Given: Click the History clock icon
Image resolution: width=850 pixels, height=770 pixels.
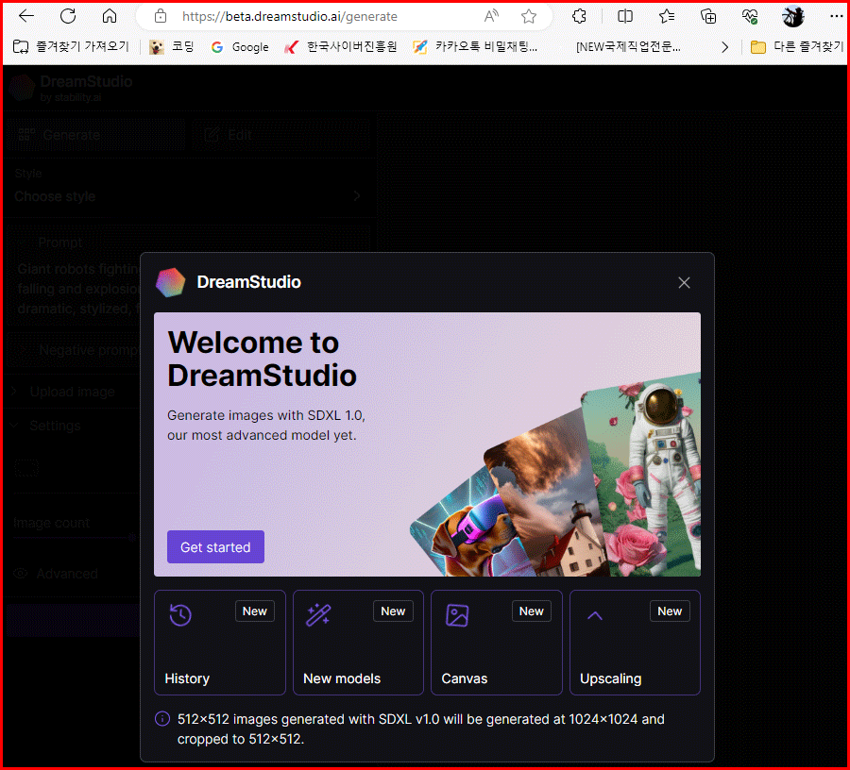Looking at the screenshot, I should [x=180, y=615].
